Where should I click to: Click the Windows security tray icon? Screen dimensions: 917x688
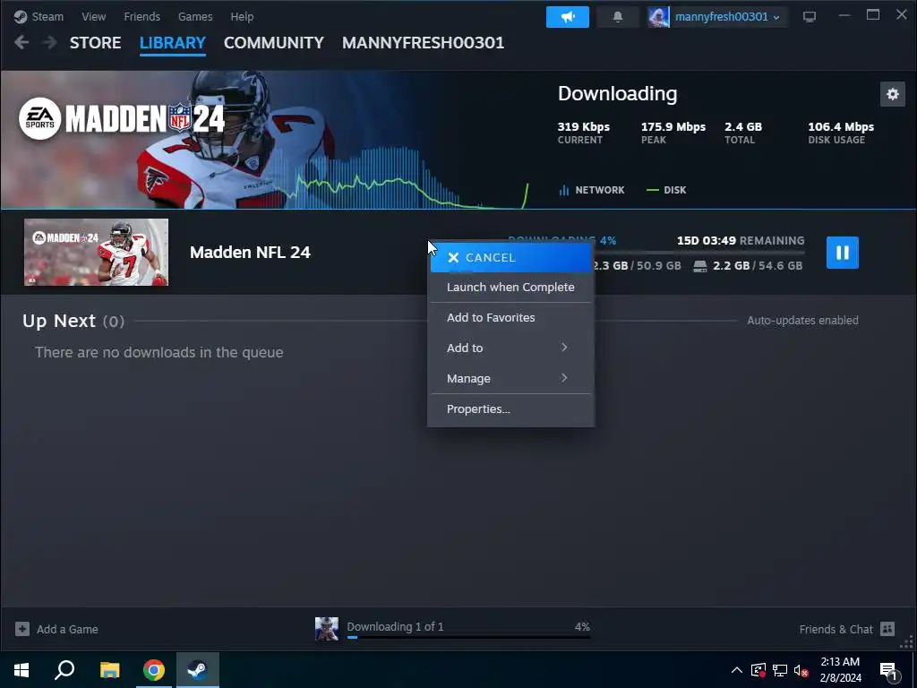(x=758, y=670)
